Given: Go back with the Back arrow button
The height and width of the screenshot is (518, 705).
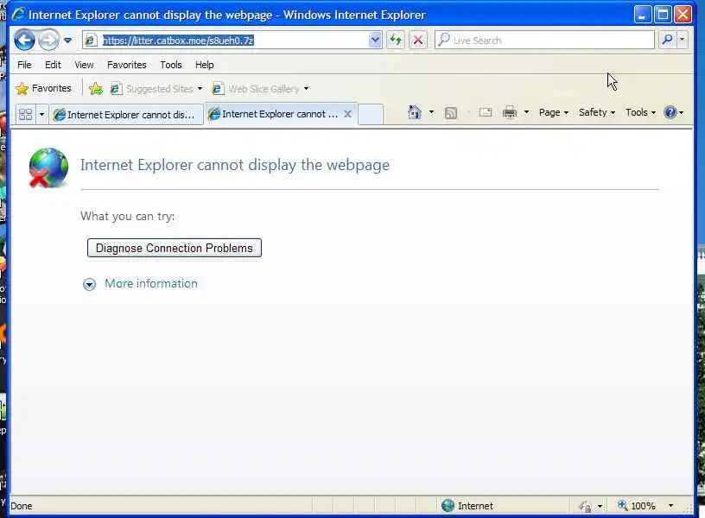Looking at the screenshot, I should (x=24, y=41).
